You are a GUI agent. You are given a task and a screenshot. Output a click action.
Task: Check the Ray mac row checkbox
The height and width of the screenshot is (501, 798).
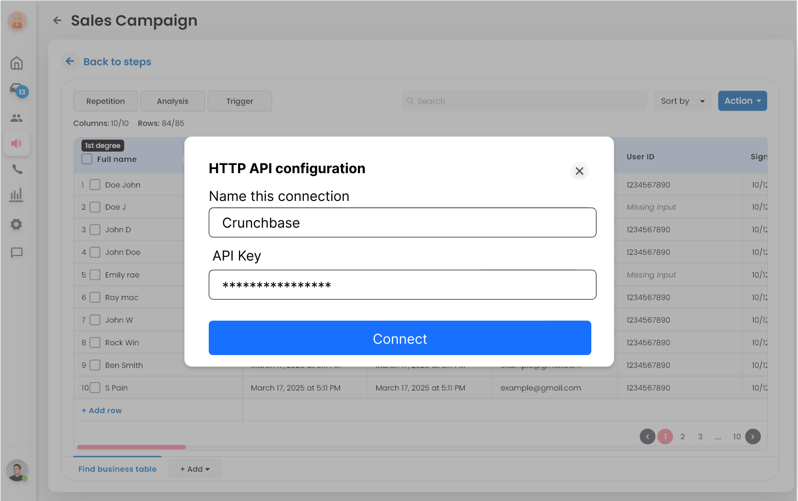tap(95, 298)
